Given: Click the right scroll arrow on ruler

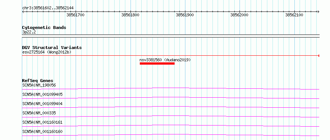Looking at the screenshot, I should click(318, 12).
